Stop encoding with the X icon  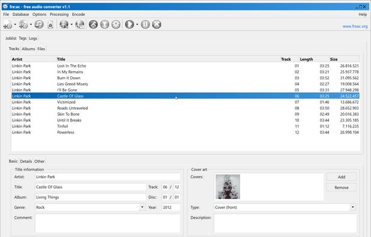point(157,25)
